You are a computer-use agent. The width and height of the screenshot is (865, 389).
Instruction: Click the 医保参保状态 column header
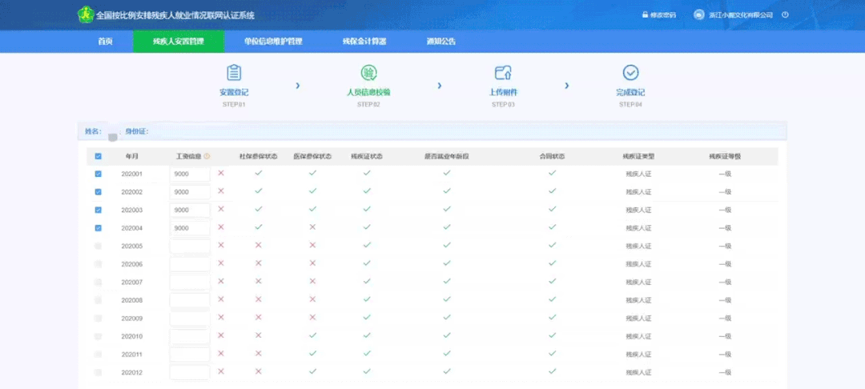312,157
